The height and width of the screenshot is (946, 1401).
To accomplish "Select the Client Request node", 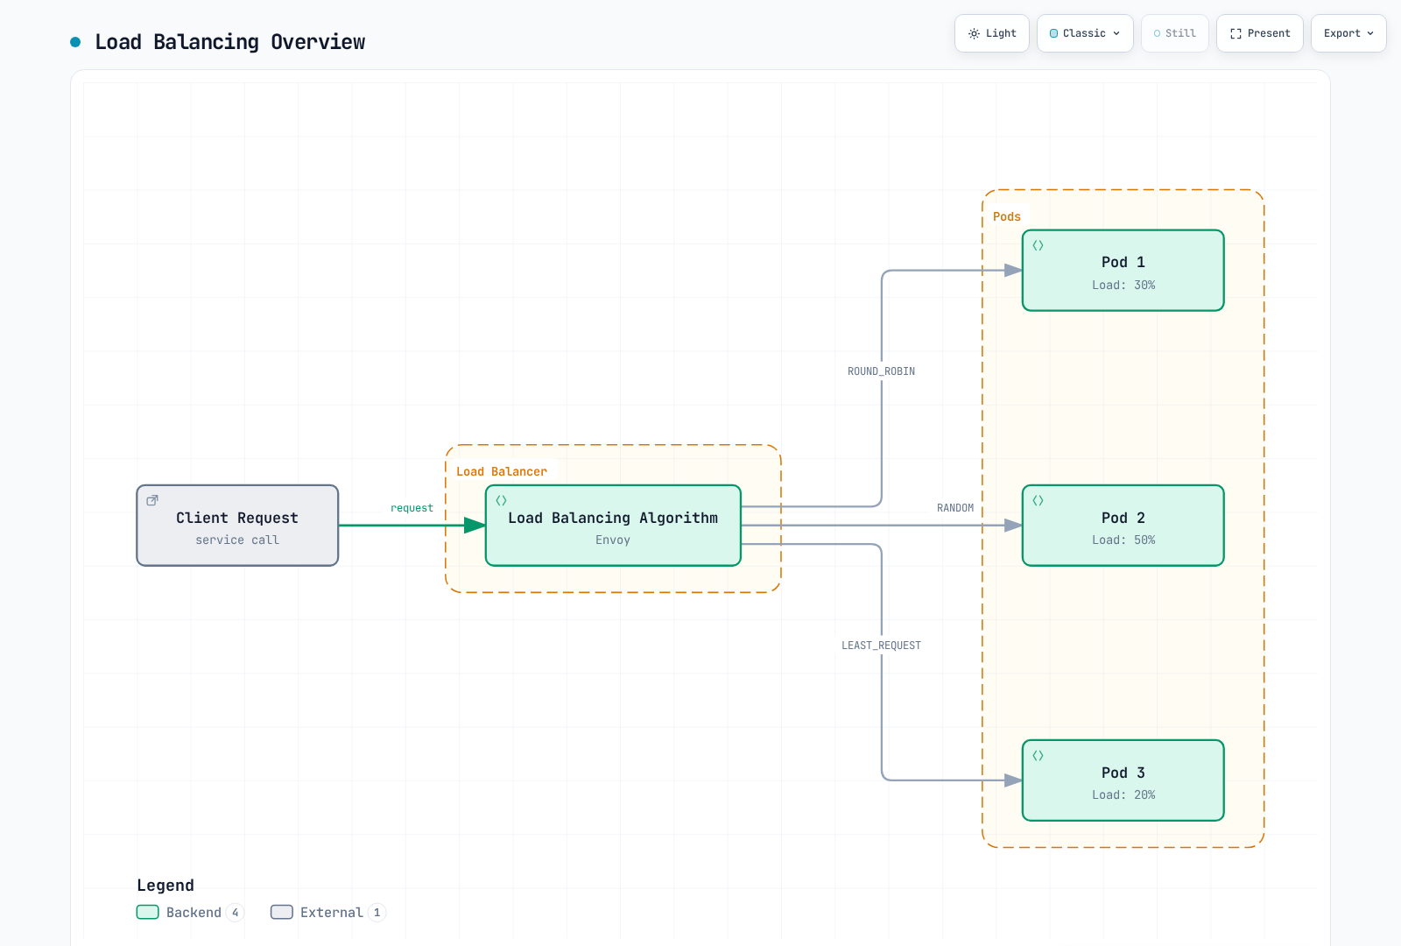I will pyautogui.click(x=237, y=526).
